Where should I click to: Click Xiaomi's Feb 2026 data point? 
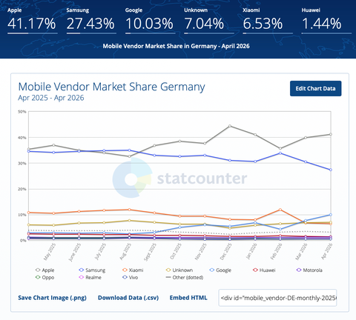pos(280,210)
